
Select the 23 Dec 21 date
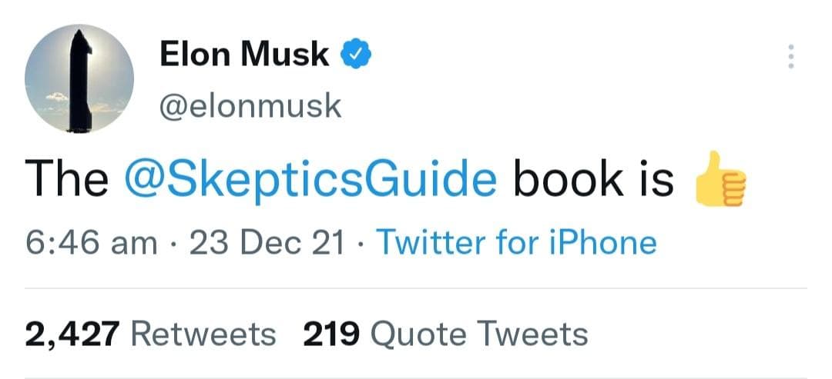pyautogui.click(x=267, y=244)
